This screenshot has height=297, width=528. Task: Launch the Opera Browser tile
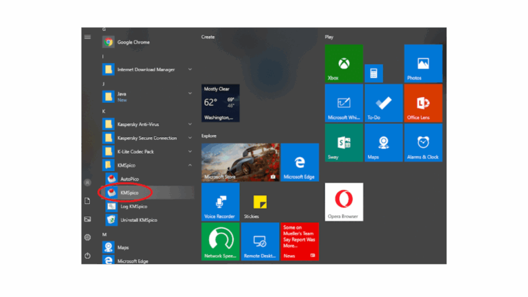(x=343, y=202)
